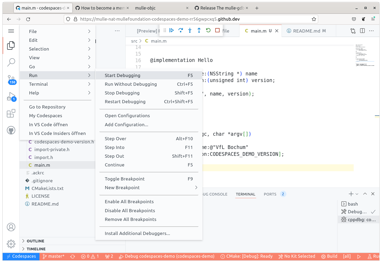The height and width of the screenshot is (263, 382).
Task: Click the debug Step Over icon
Action: [x=181, y=30]
